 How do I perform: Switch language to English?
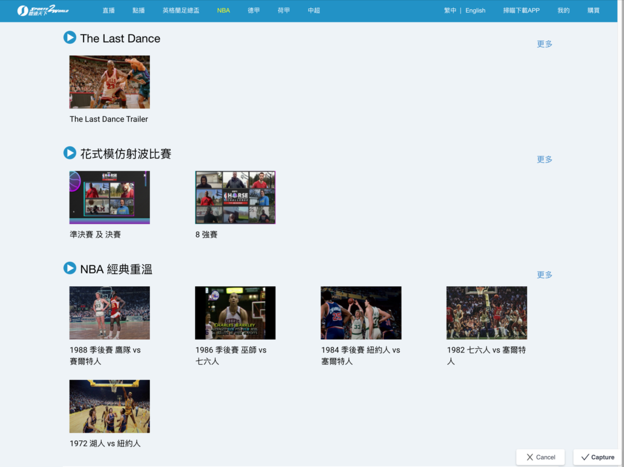tap(475, 10)
